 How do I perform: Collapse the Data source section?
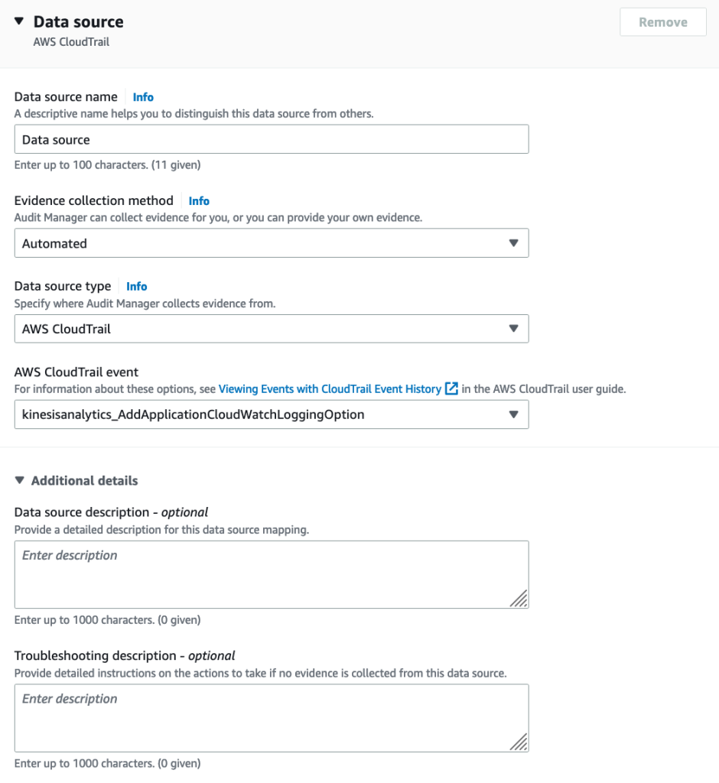tap(19, 21)
